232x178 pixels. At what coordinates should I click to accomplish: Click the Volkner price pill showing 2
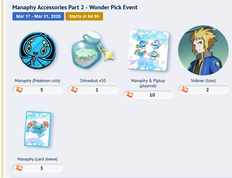click(x=204, y=90)
